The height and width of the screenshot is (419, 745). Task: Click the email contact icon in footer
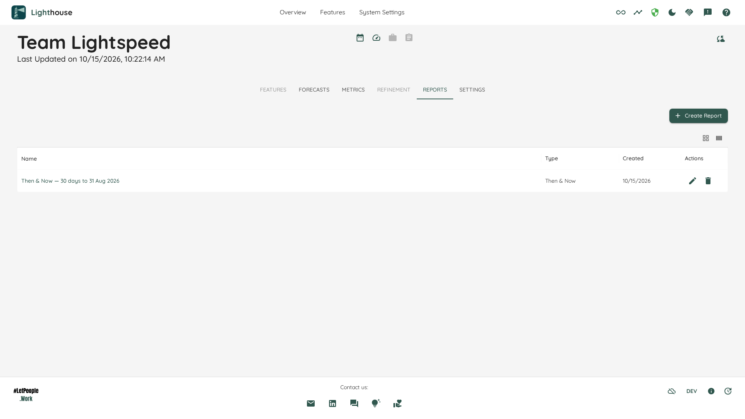(x=311, y=403)
